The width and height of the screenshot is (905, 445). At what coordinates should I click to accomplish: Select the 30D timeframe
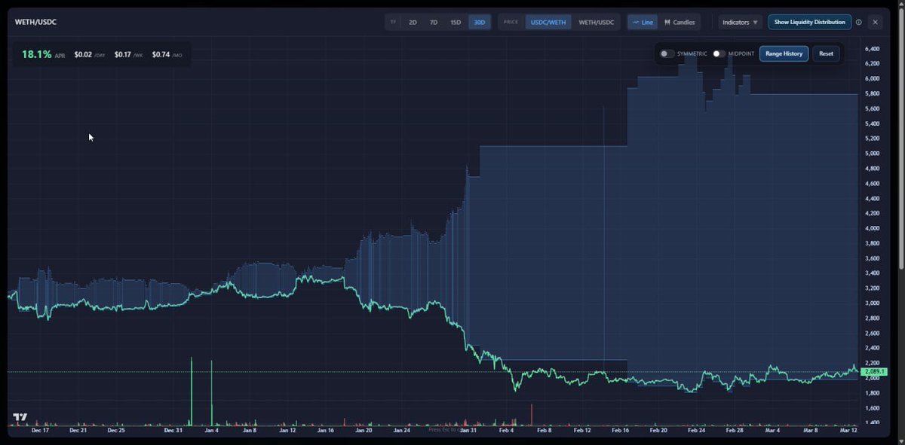coord(479,23)
